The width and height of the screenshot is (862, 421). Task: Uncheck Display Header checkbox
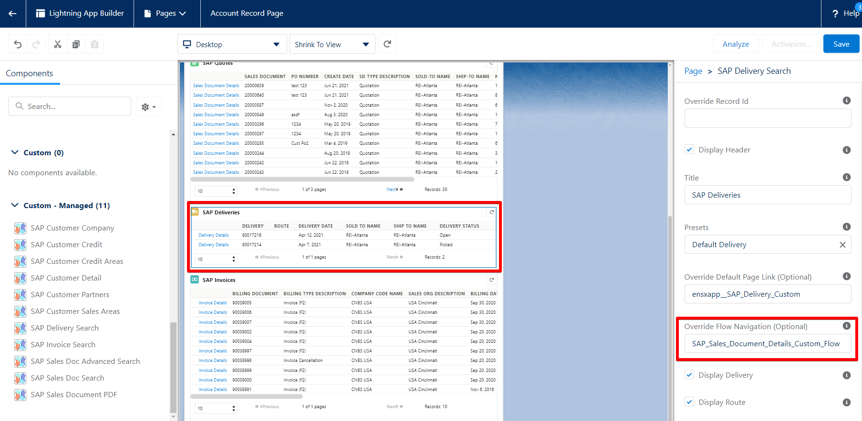click(689, 150)
